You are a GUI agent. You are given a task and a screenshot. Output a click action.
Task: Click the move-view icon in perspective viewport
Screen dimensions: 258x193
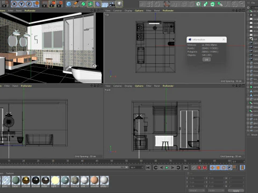click(x=92, y=11)
